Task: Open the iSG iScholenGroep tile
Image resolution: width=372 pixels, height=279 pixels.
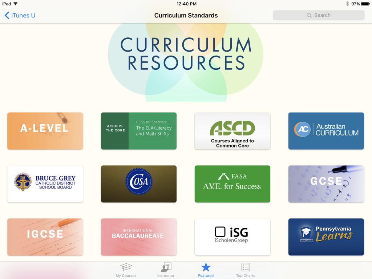Action: 232,237
